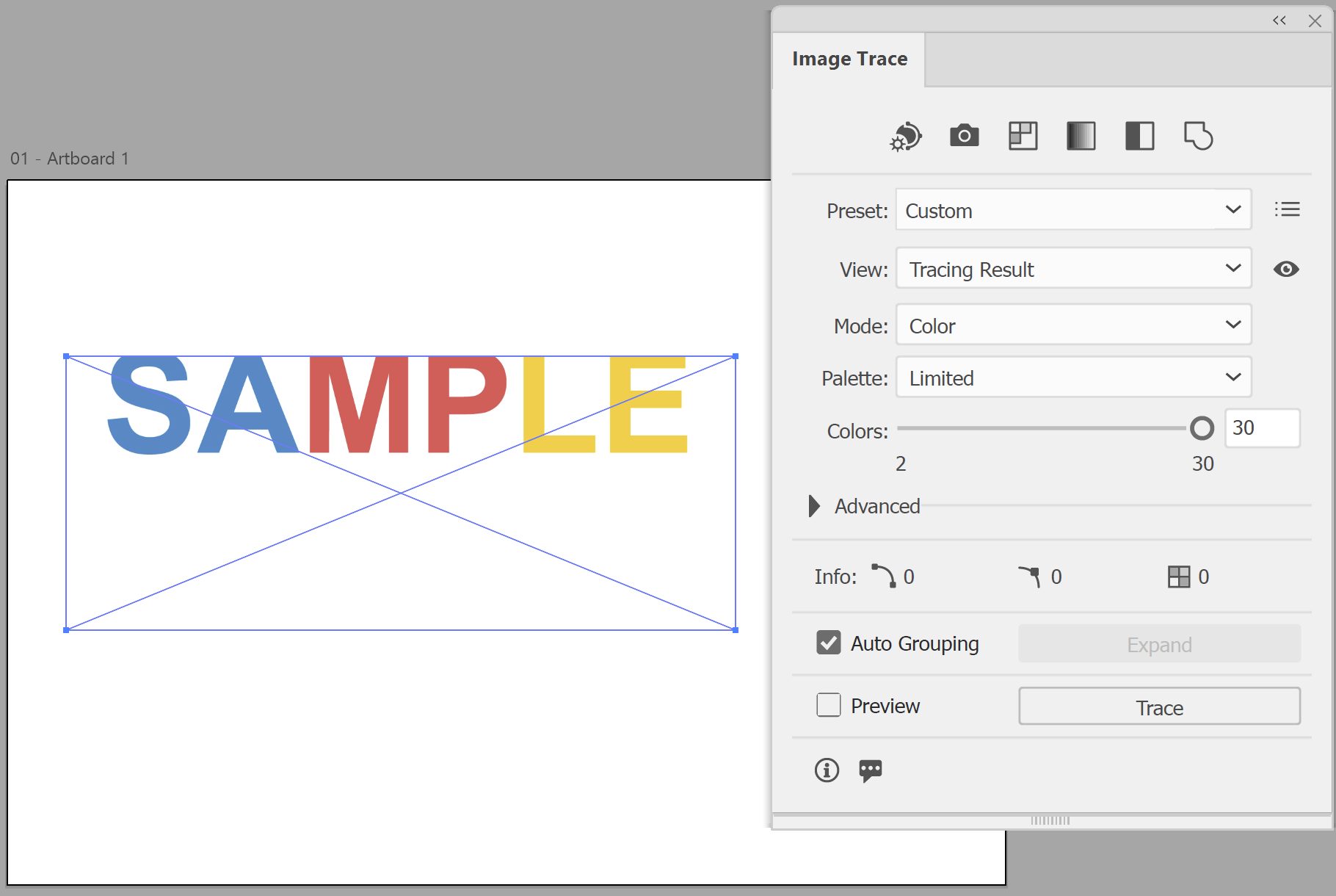Switch to the Image Trace tab
Image resolution: width=1336 pixels, height=896 pixels.
point(849,59)
